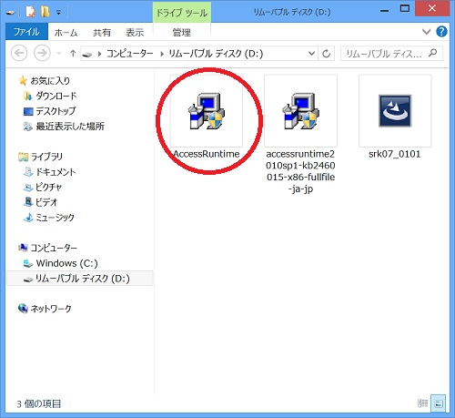This screenshot has width=455, height=418.
Task: Switch to details view layout
Action: (423, 403)
